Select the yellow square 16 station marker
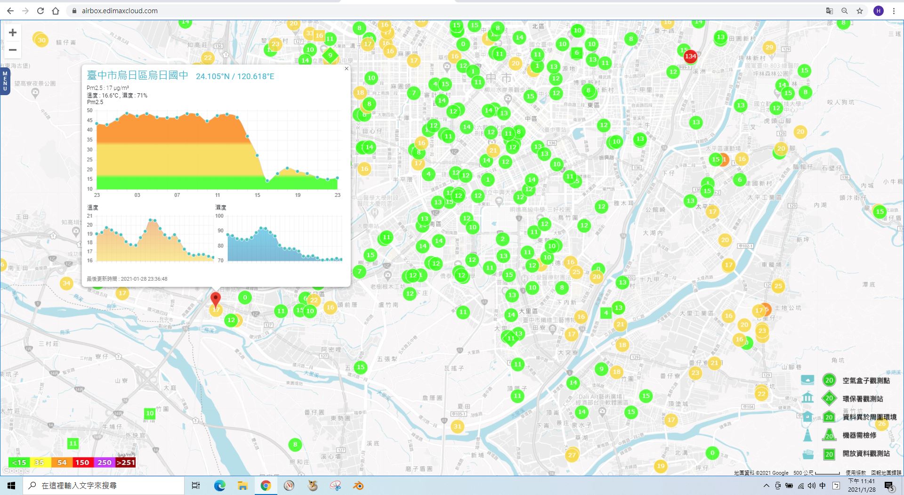904x495 pixels. pos(319,35)
